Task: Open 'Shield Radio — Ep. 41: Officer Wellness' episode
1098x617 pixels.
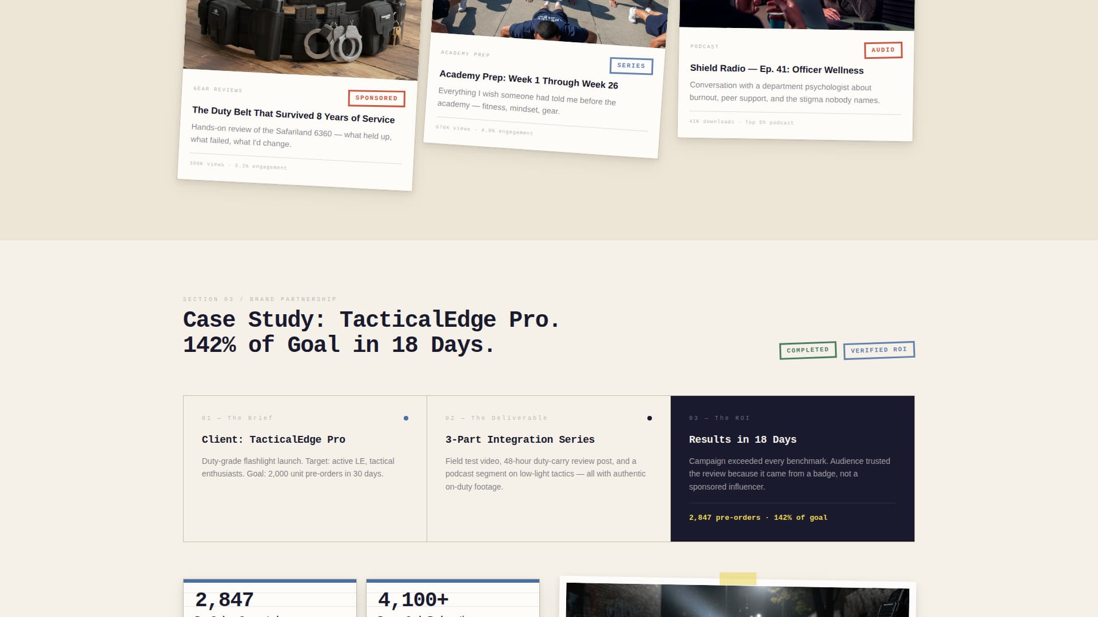Action: [x=777, y=69]
